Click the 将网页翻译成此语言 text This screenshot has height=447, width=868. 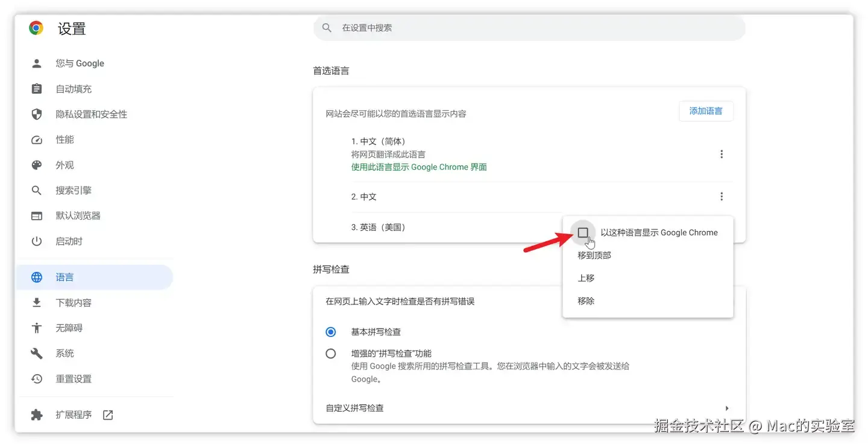(x=388, y=155)
